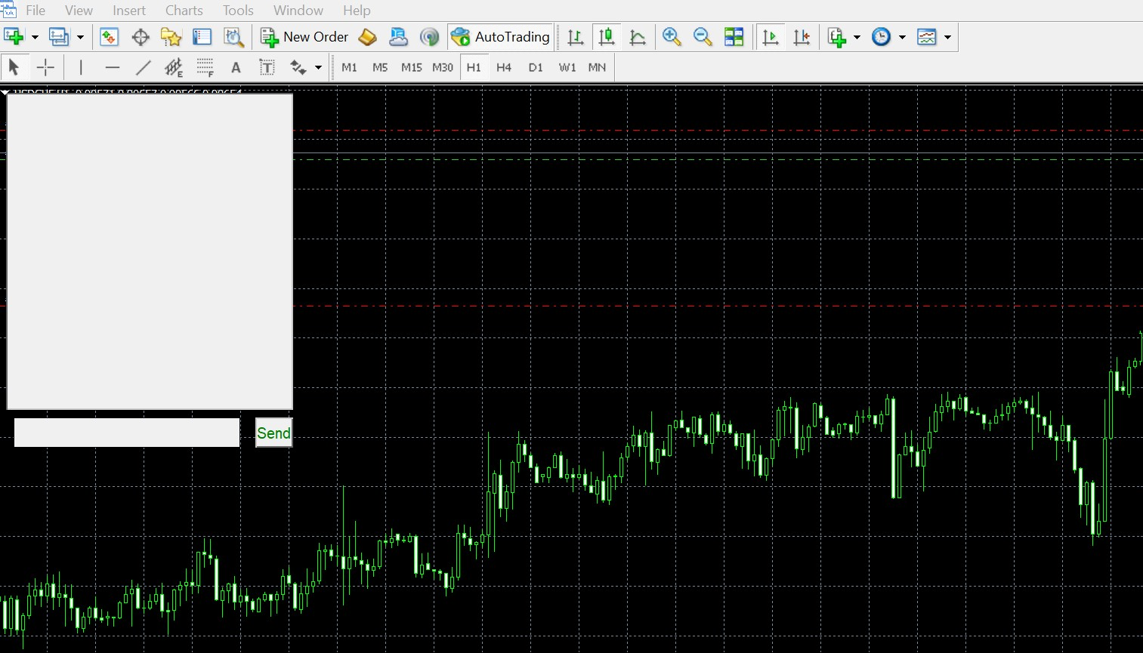The width and height of the screenshot is (1143, 653).
Task: Switch to bar chart display
Action: pyautogui.click(x=576, y=37)
